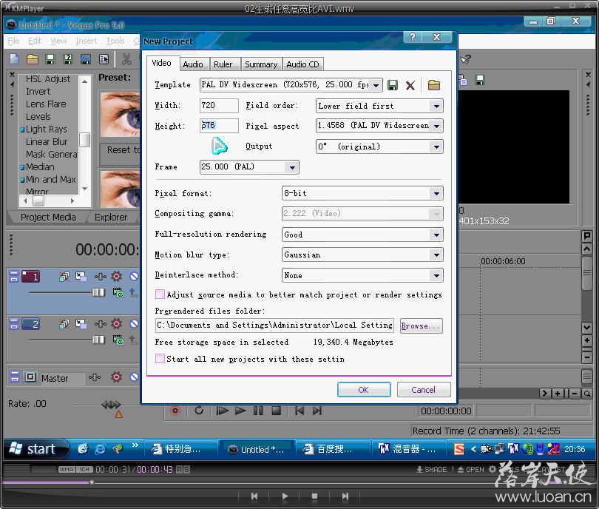The height and width of the screenshot is (509, 599).
Task: Click the Match Media Settings folder icon
Action: click(x=434, y=85)
